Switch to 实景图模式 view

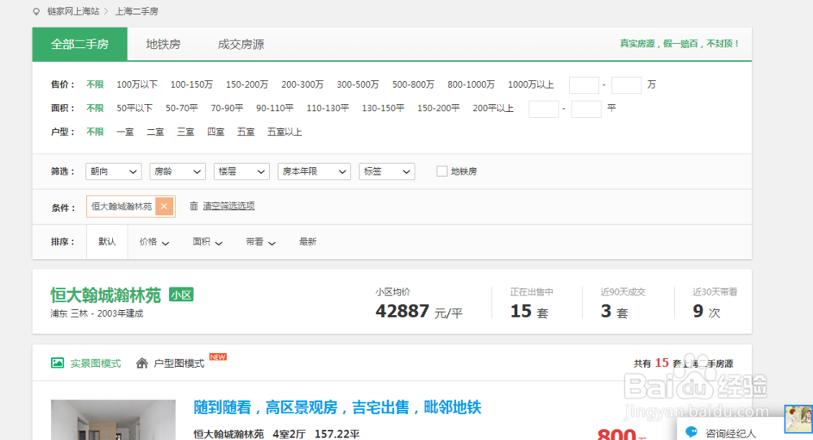pyautogui.click(x=95, y=364)
